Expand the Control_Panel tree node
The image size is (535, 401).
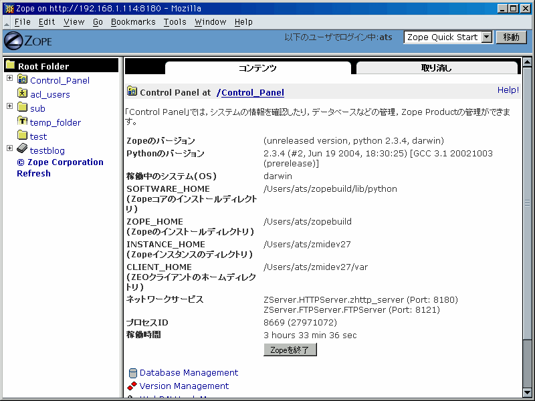(x=10, y=78)
